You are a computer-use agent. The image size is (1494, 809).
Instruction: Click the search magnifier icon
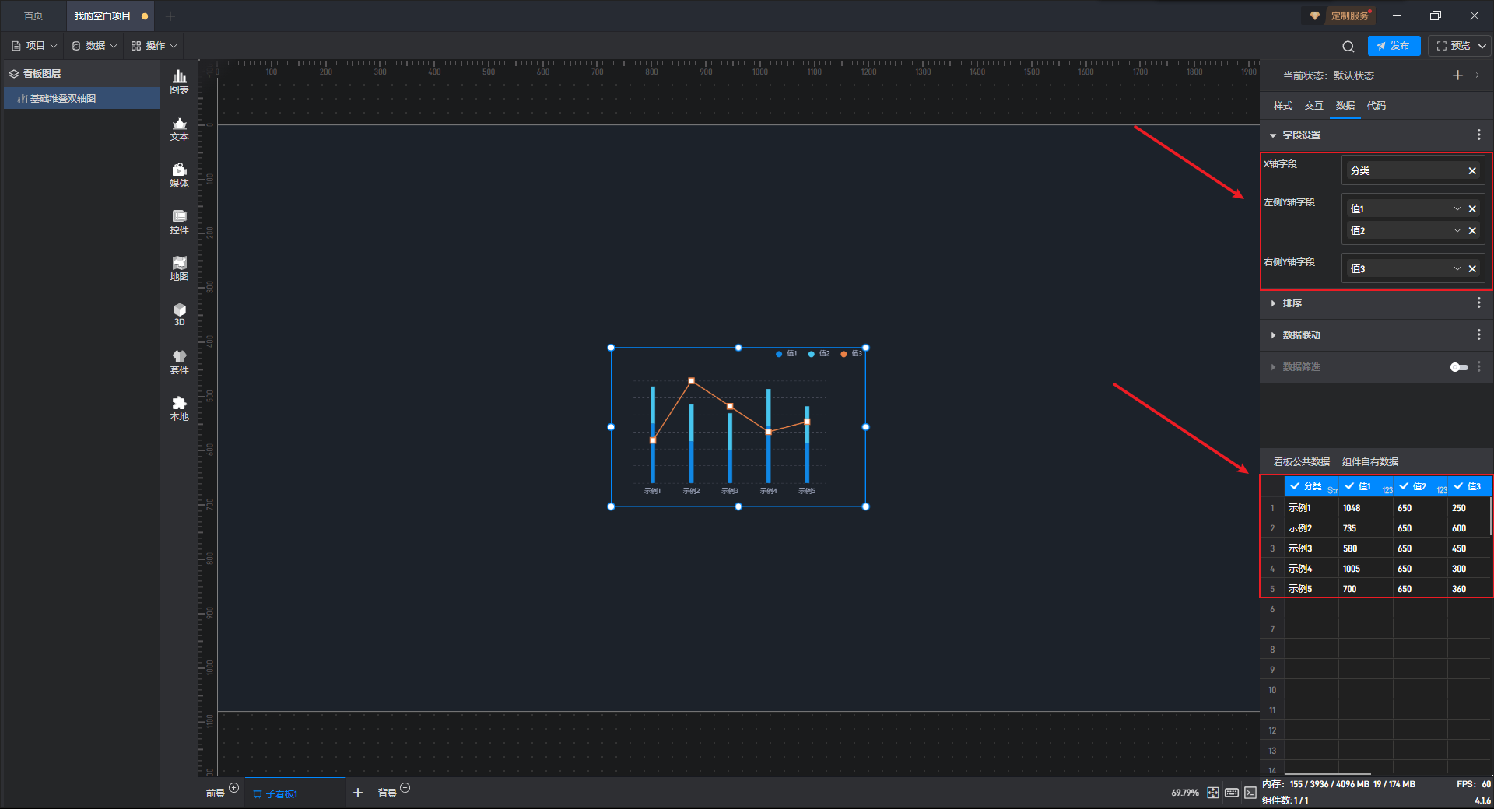point(1348,47)
